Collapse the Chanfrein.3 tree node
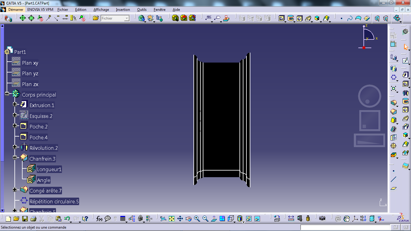411x231 pixels. [15, 157]
